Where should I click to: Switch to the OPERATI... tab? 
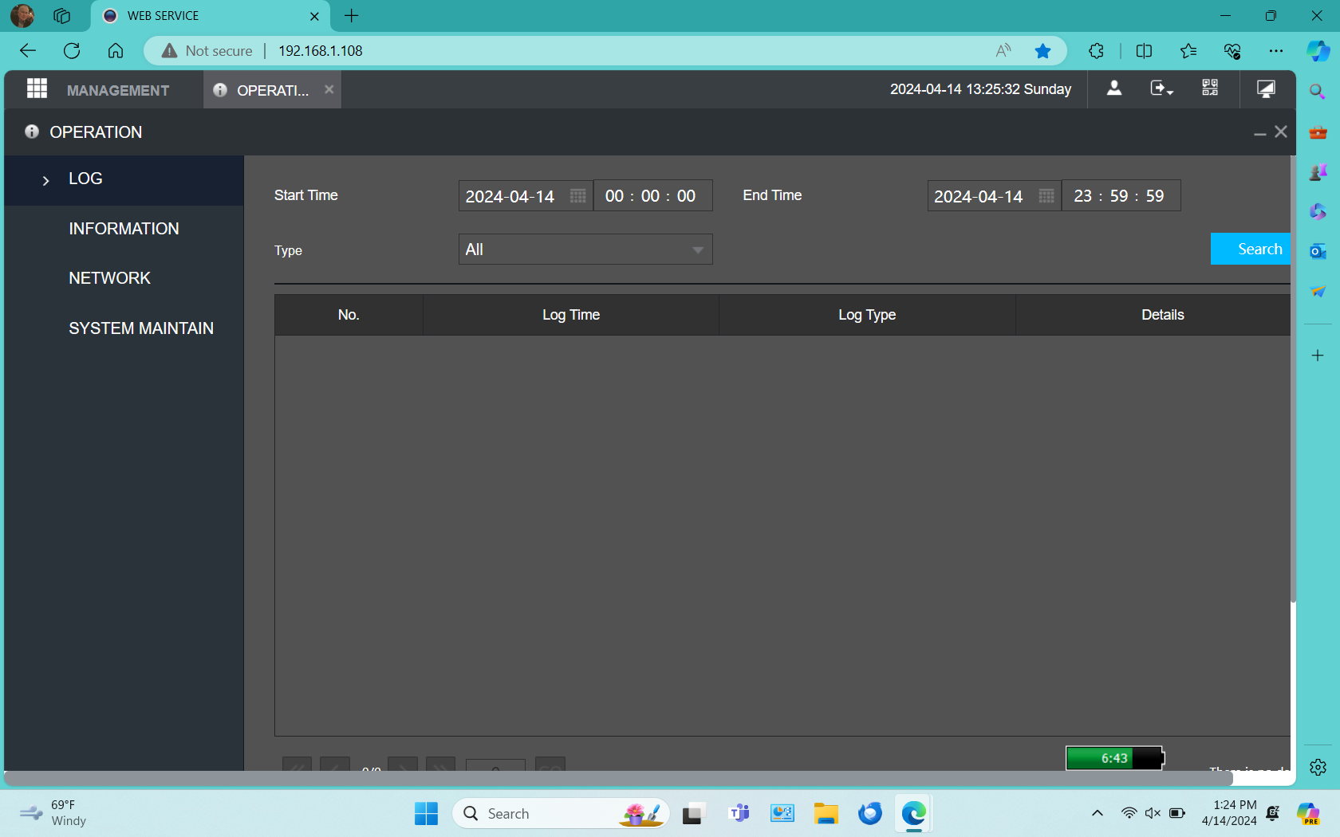(x=271, y=90)
